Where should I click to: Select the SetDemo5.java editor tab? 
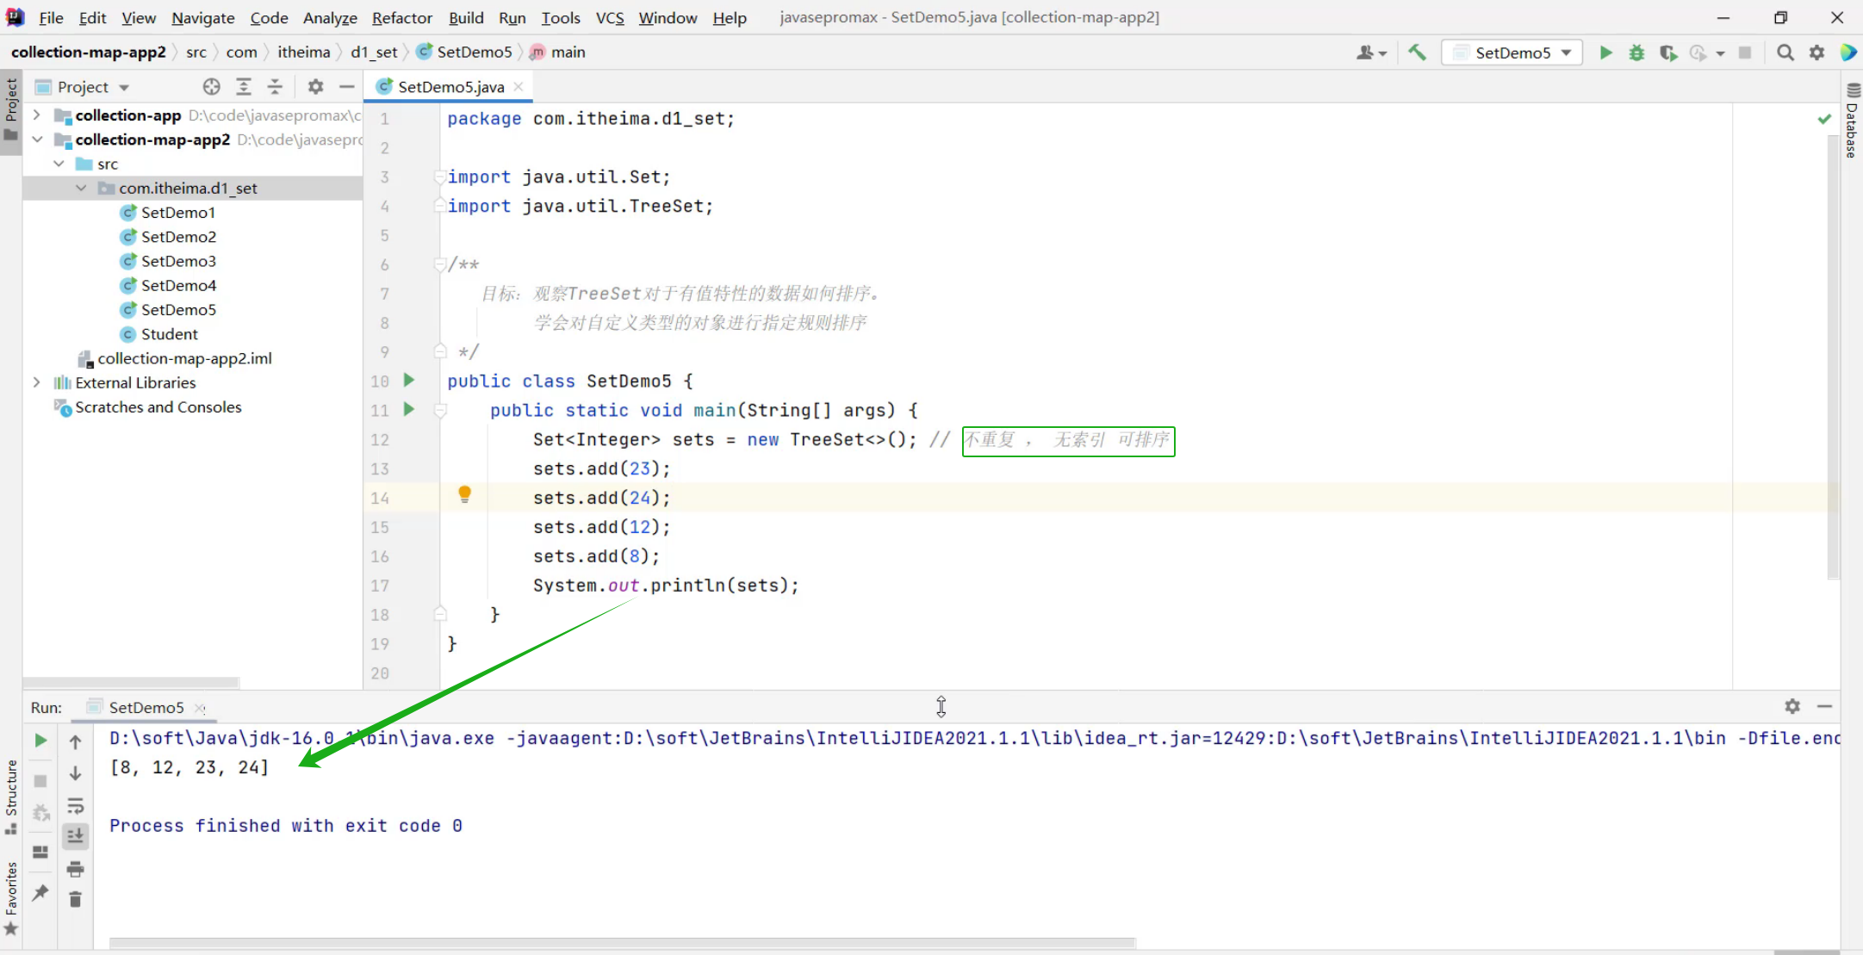tap(450, 87)
